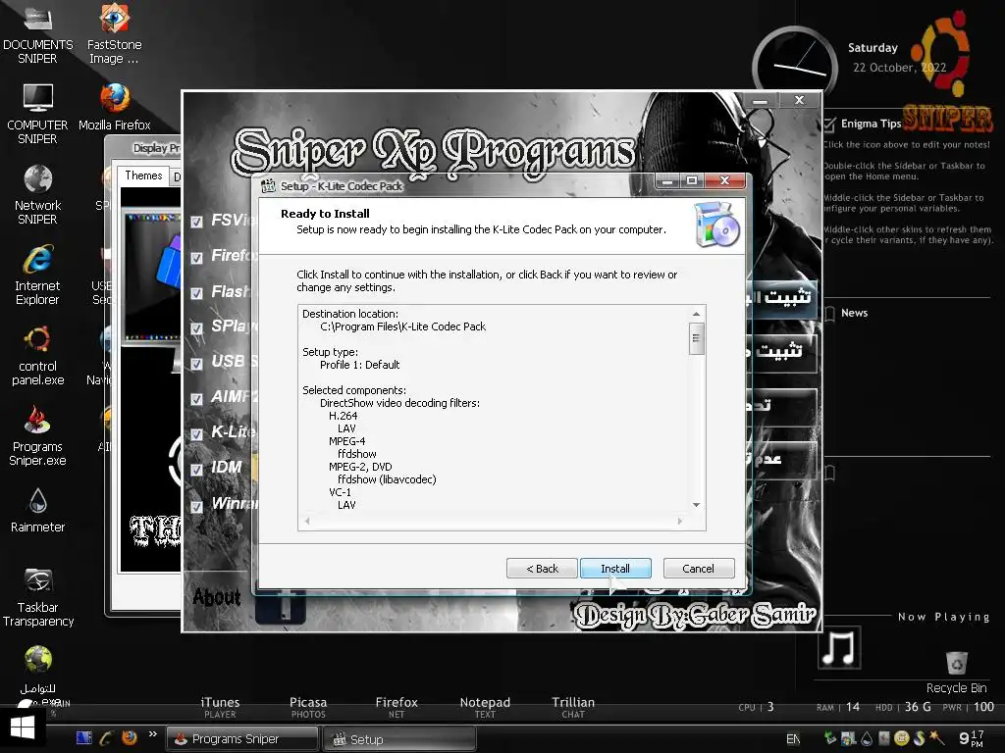Click the Enigma Tips note icon
This screenshot has width=1005, height=753.
830,124
